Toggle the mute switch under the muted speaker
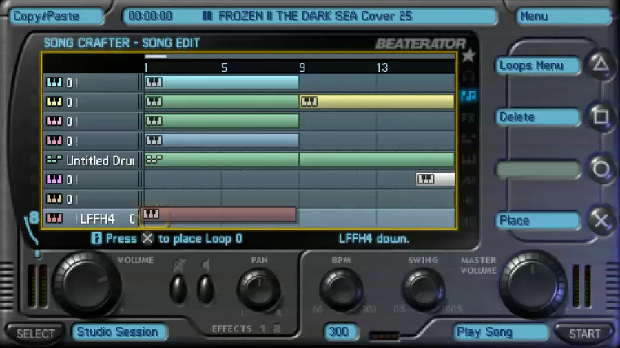Screen dimensions: 620x348 click(178, 290)
